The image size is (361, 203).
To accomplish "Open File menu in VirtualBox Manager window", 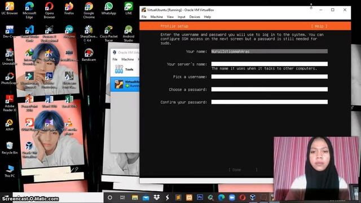I will (x=115, y=59).
